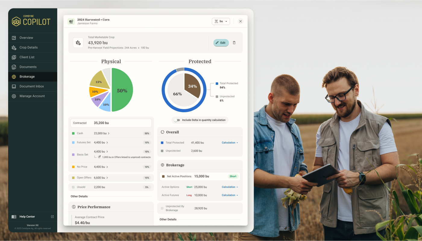
Task: Open Documents via its sidebar icon
Action: [14, 67]
